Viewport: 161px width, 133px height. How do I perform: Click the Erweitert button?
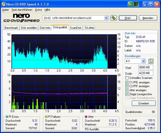(144, 103)
